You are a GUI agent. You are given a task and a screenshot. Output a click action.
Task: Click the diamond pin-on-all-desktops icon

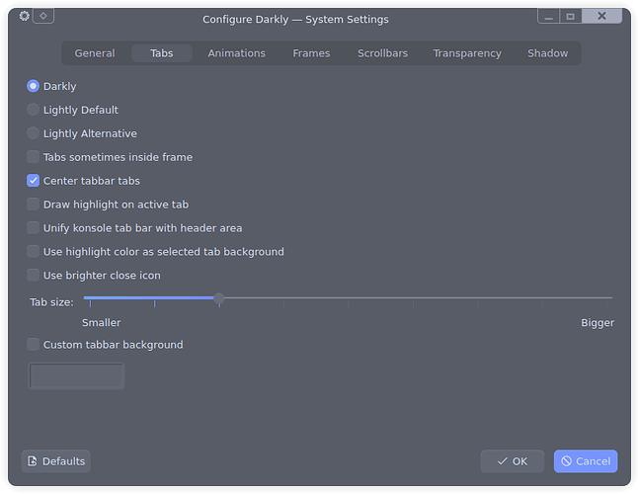click(x=43, y=16)
